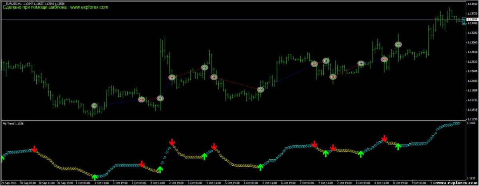The height and width of the screenshot is (186, 479).
Task: Click the 29 Sep 2015 date label
Action: (9, 183)
